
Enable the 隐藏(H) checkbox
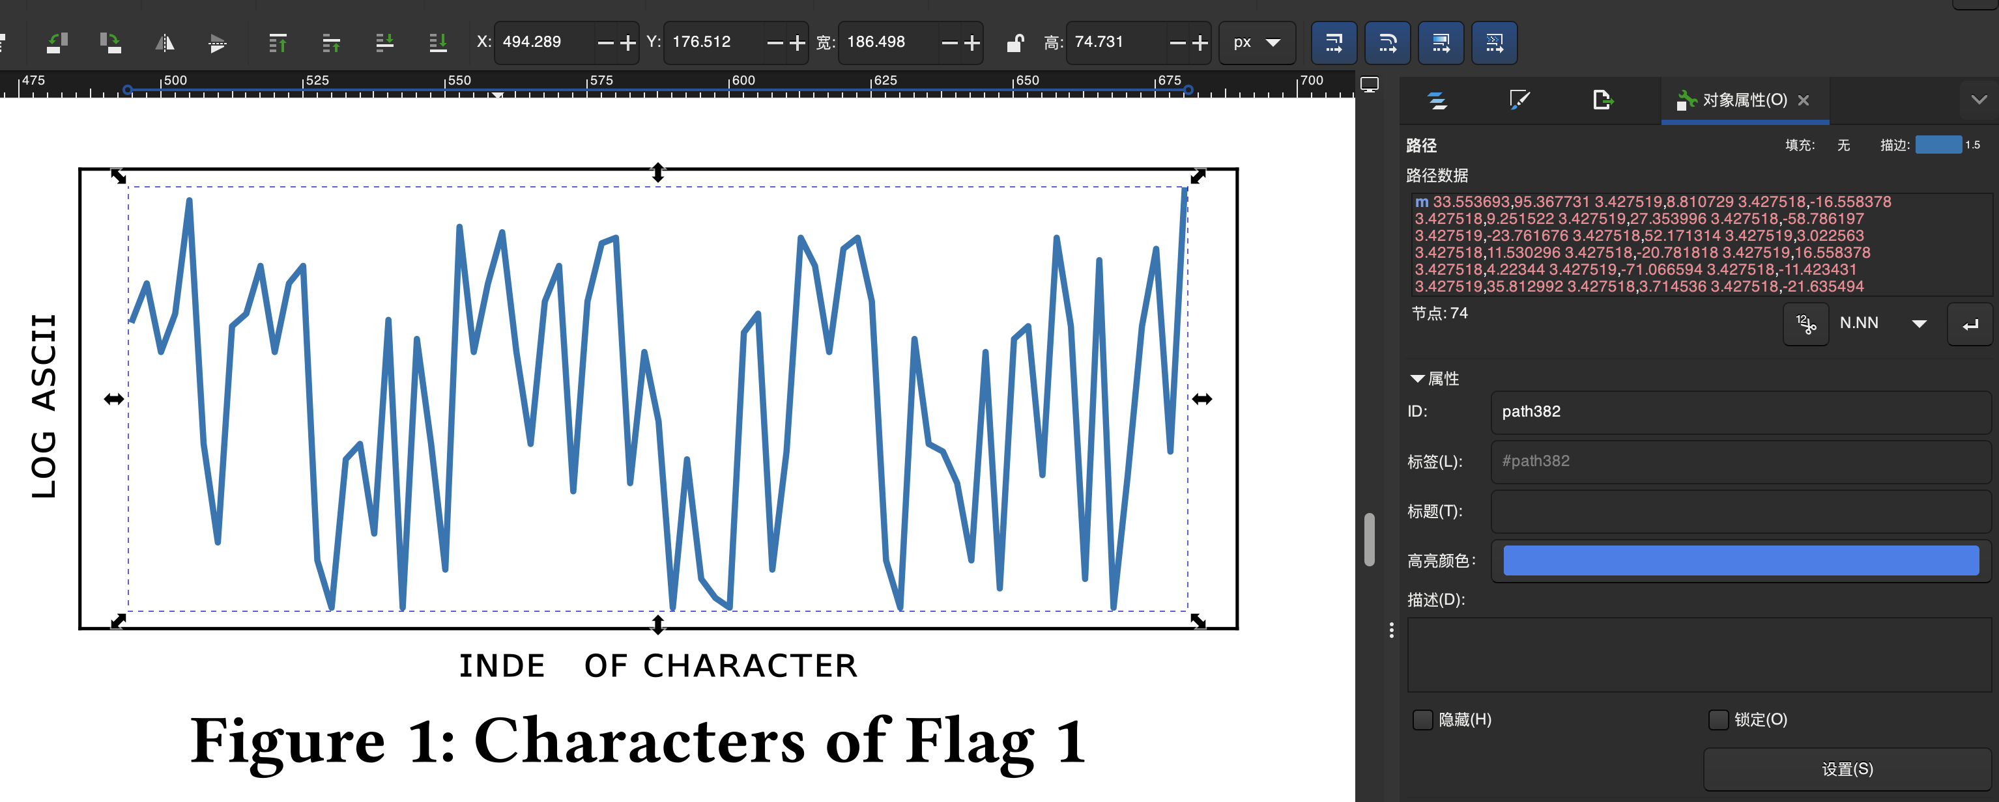pos(1422,720)
